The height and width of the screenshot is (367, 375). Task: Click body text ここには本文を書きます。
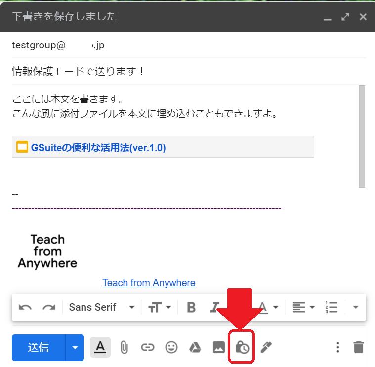68,99
